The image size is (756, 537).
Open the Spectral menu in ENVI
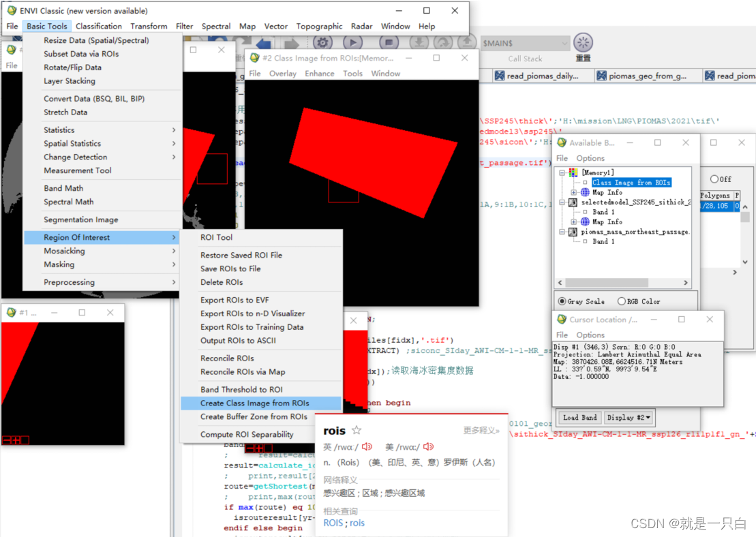pos(215,26)
